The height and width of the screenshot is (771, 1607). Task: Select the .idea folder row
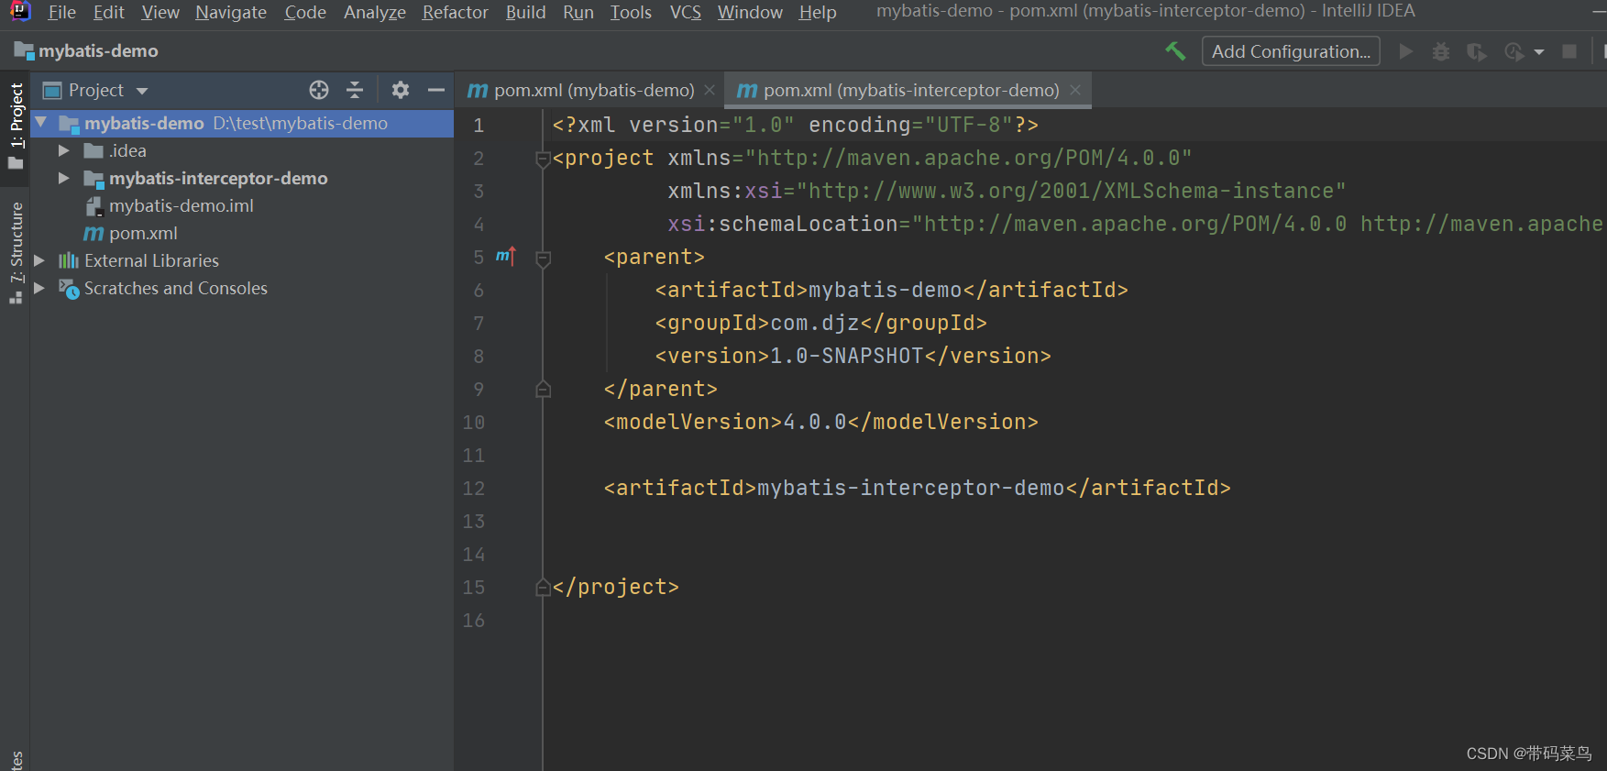(x=242, y=150)
